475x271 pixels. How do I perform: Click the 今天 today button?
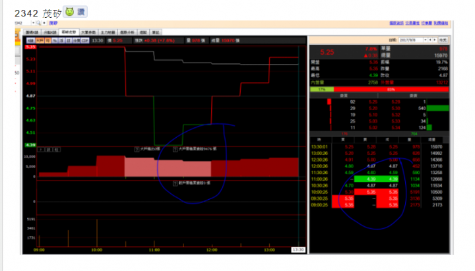click(443, 40)
